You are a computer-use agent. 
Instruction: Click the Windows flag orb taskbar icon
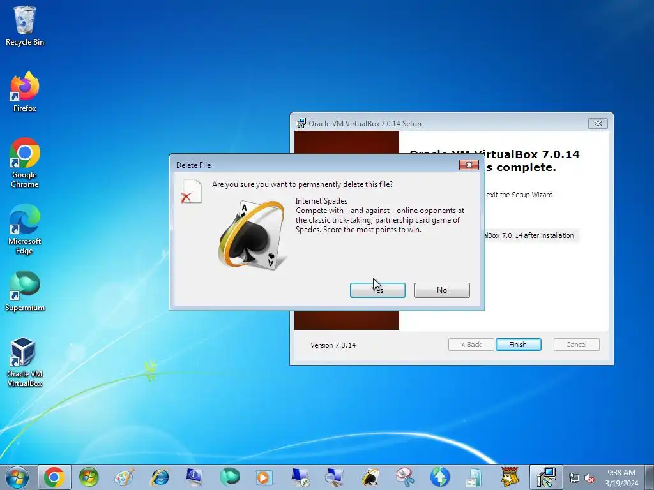click(x=89, y=477)
